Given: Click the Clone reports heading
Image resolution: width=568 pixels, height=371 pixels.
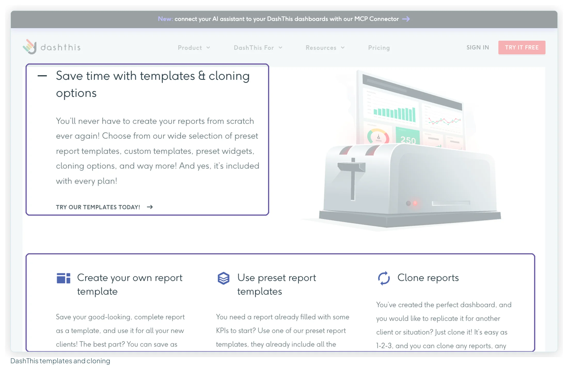Looking at the screenshot, I should 428,278.
